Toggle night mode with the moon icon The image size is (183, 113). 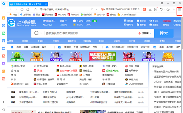coord(168,9)
